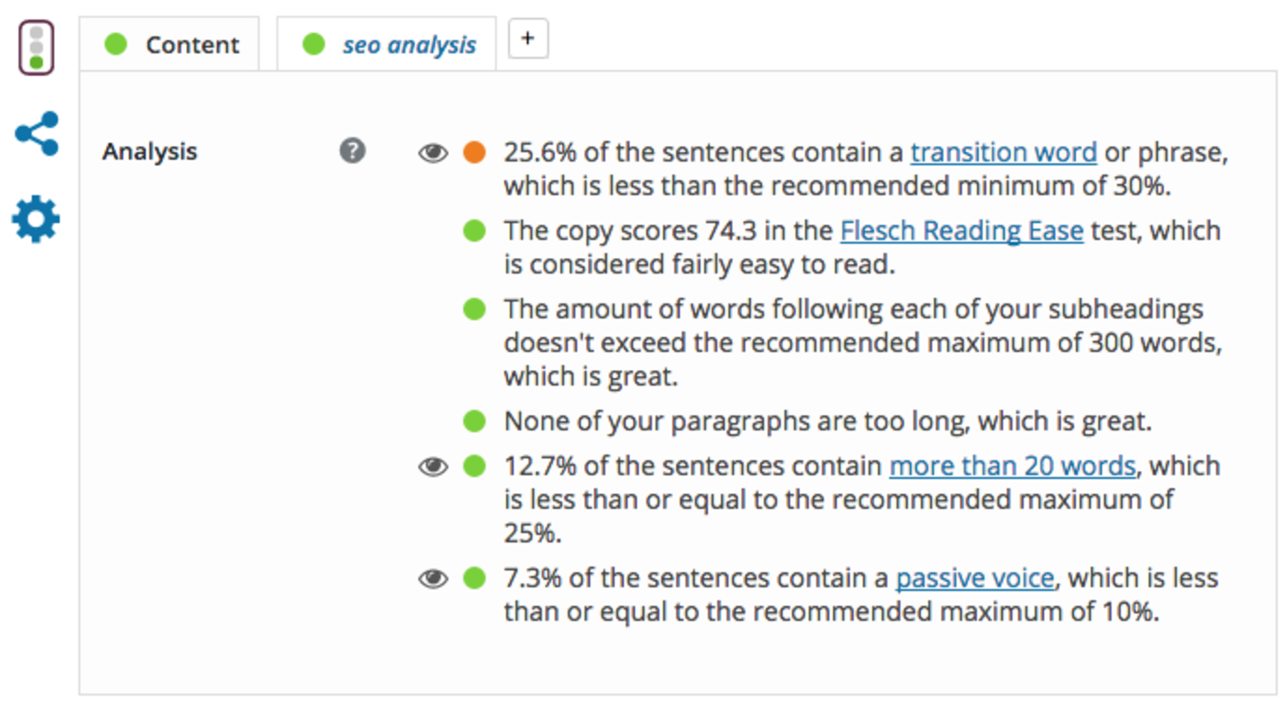Viewport: 1287px width, 703px height.
Task: Click the Analysis help question mark icon
Action: [352, 150]
